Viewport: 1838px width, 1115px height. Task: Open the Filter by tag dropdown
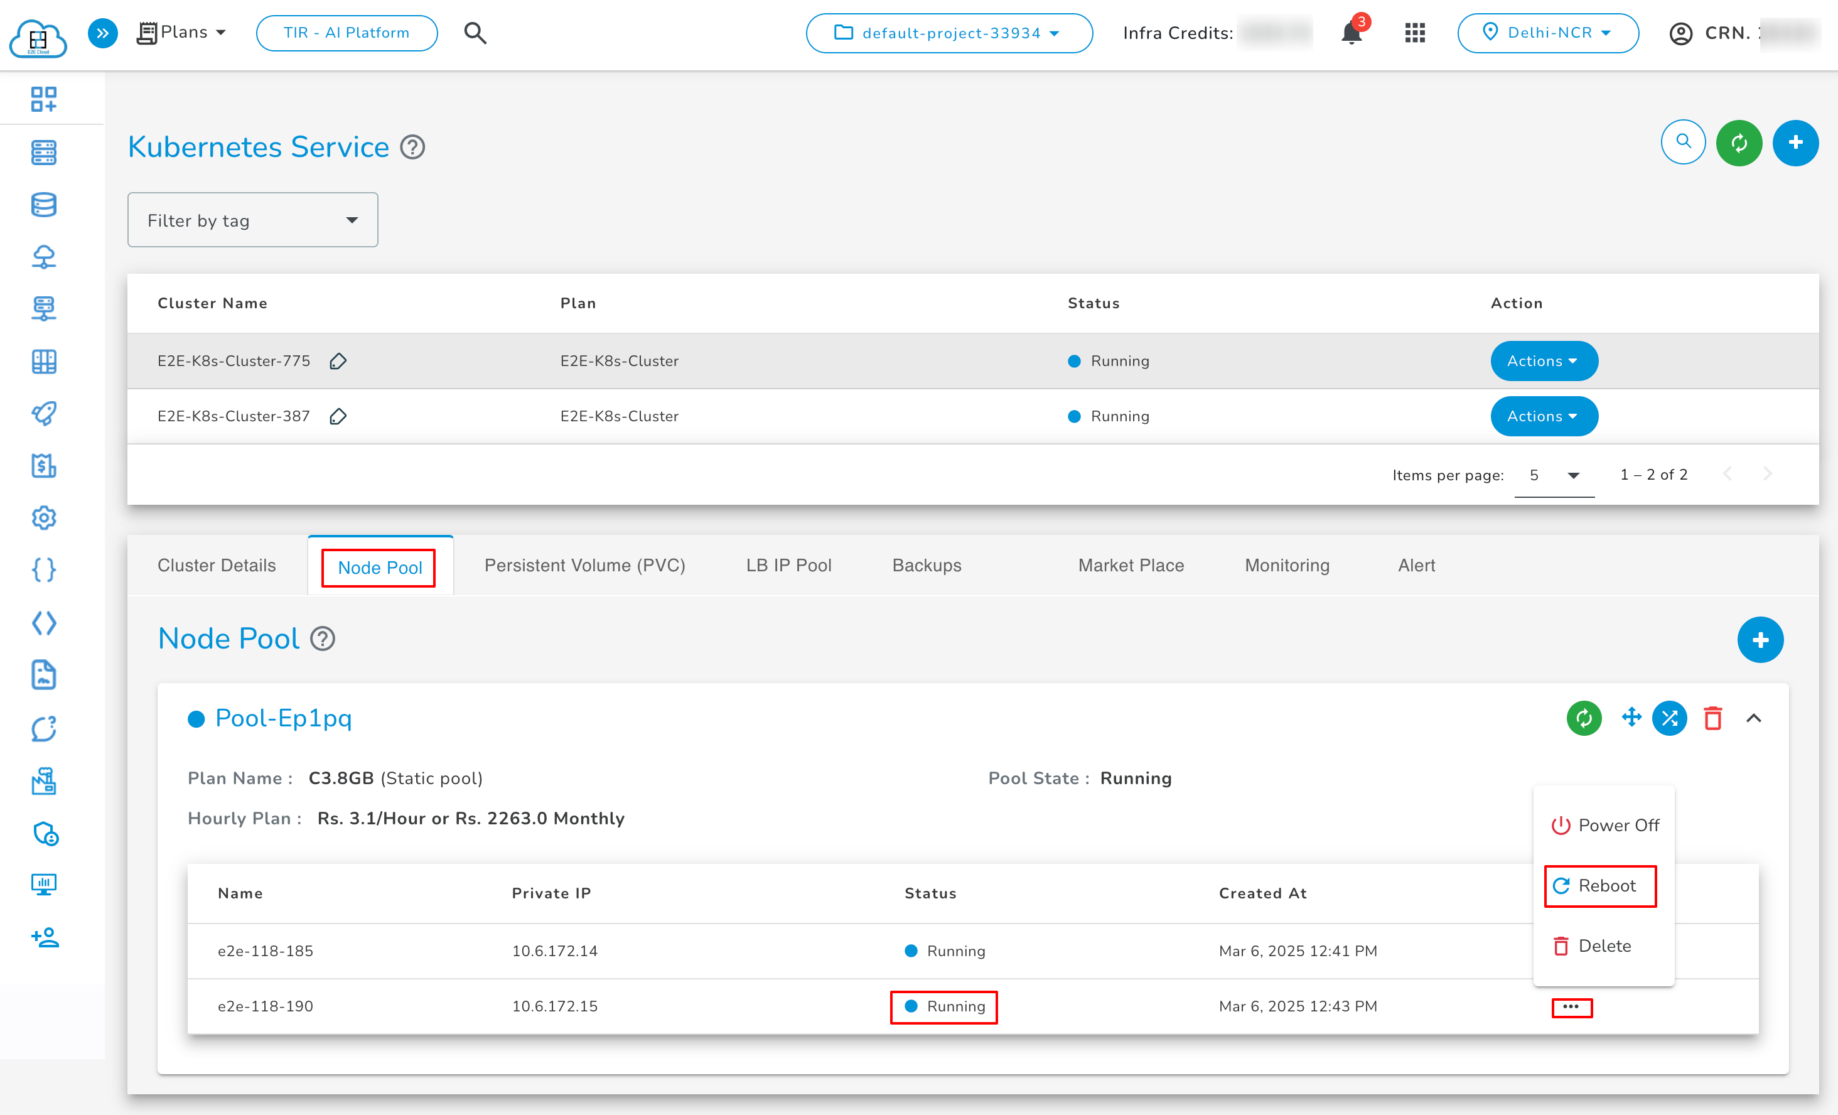(252, 220)
